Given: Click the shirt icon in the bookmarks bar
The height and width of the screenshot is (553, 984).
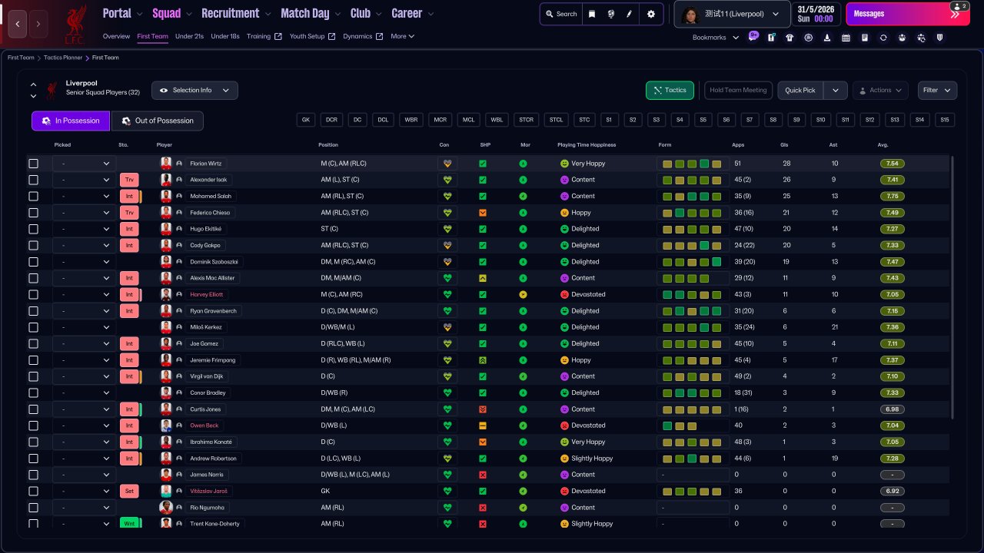Looking at the screenshot, I should coord(790,38).
